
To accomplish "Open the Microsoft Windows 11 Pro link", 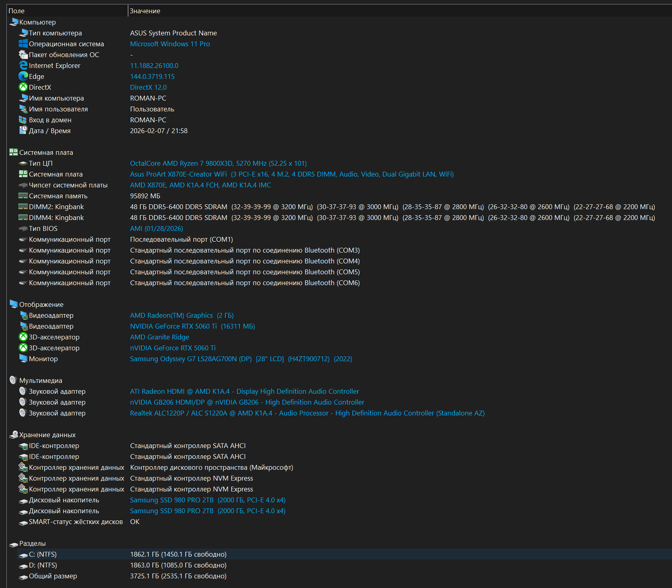I will pyautogui.click(x=170, y=44).
